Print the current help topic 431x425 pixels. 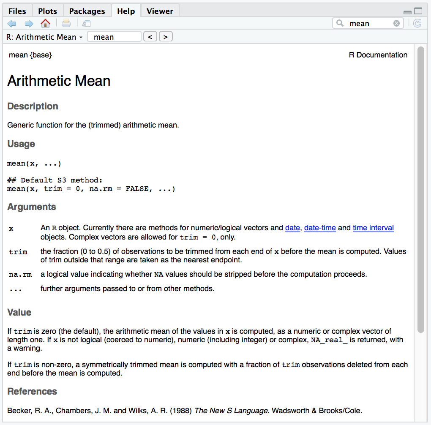click(x=66, y=24)
